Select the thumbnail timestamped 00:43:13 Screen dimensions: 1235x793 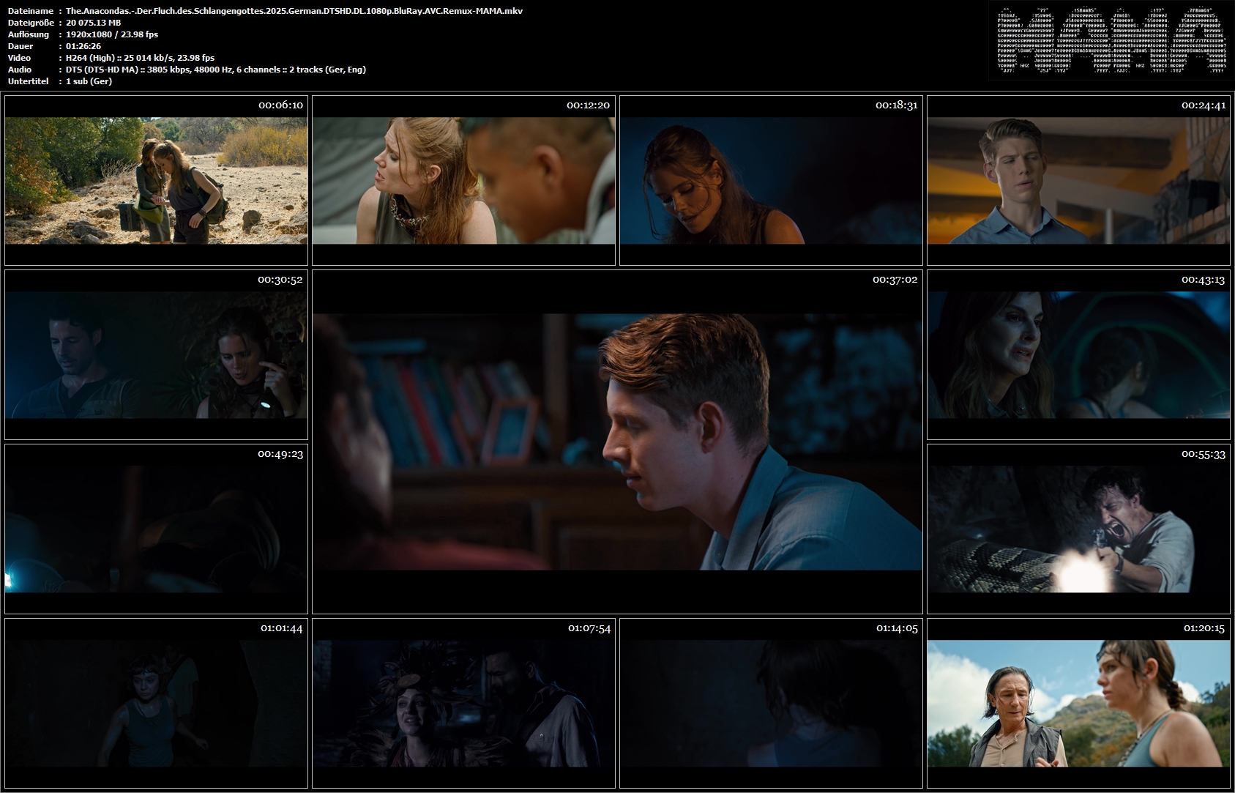click(1078, 354)
